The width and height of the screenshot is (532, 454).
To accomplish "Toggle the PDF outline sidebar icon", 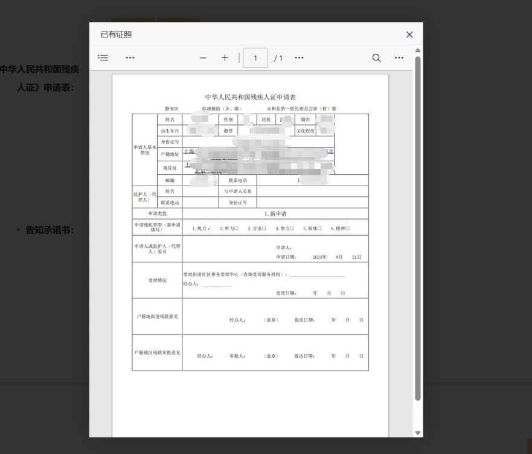I will coord(103,57).
